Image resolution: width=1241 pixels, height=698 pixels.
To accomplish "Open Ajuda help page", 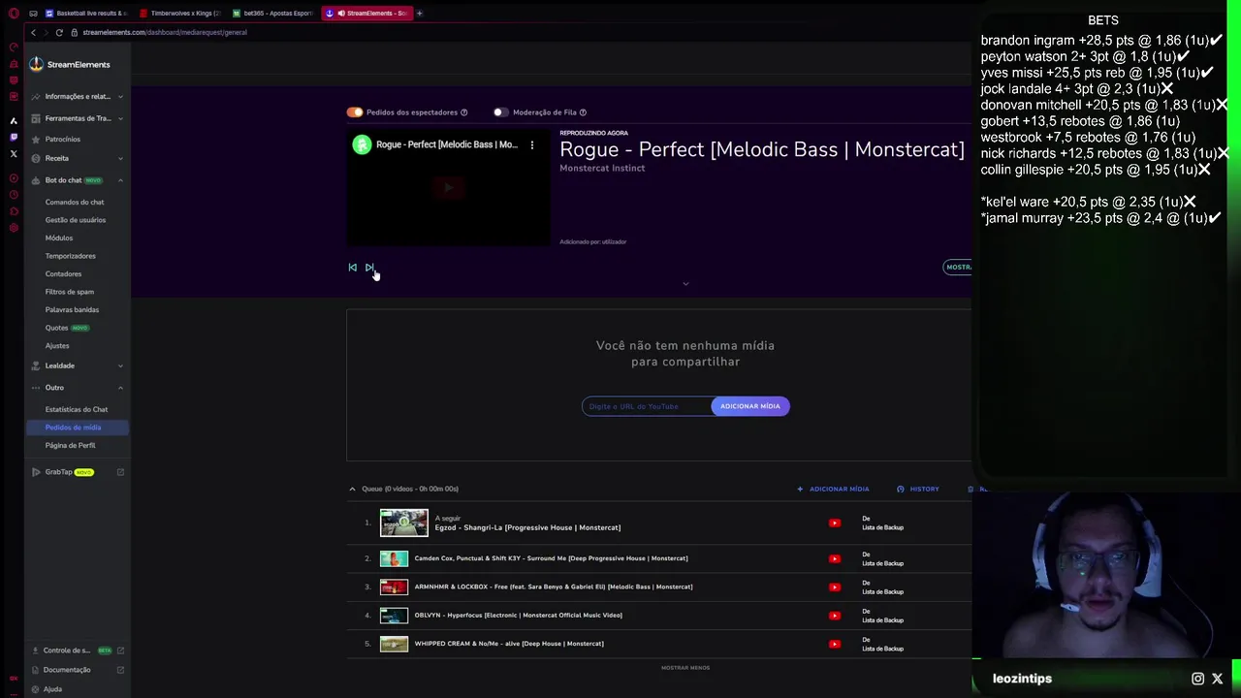I will point(52,689).
